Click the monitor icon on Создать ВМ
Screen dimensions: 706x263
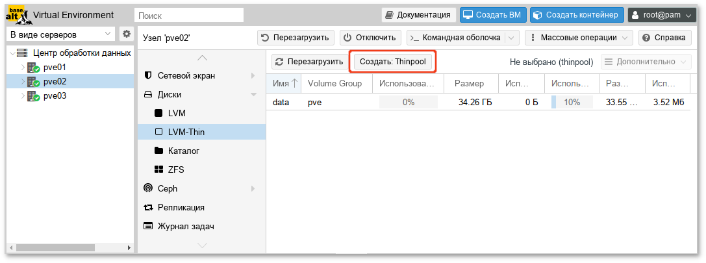[469, 15]
